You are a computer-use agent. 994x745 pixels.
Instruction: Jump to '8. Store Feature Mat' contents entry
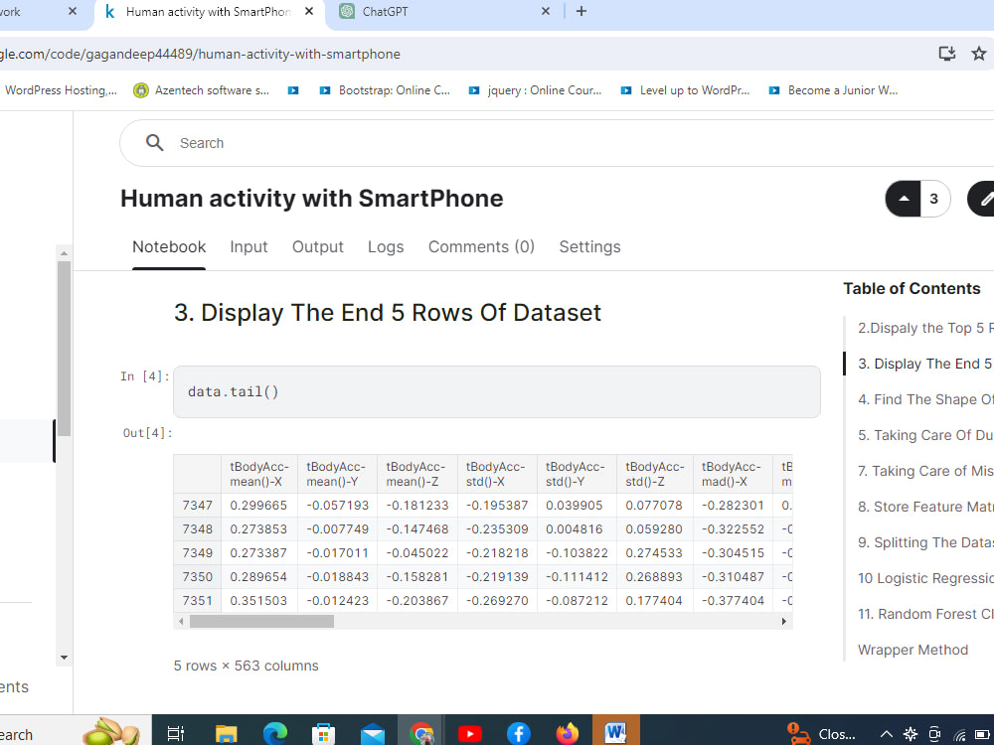(x=925, y=507)
